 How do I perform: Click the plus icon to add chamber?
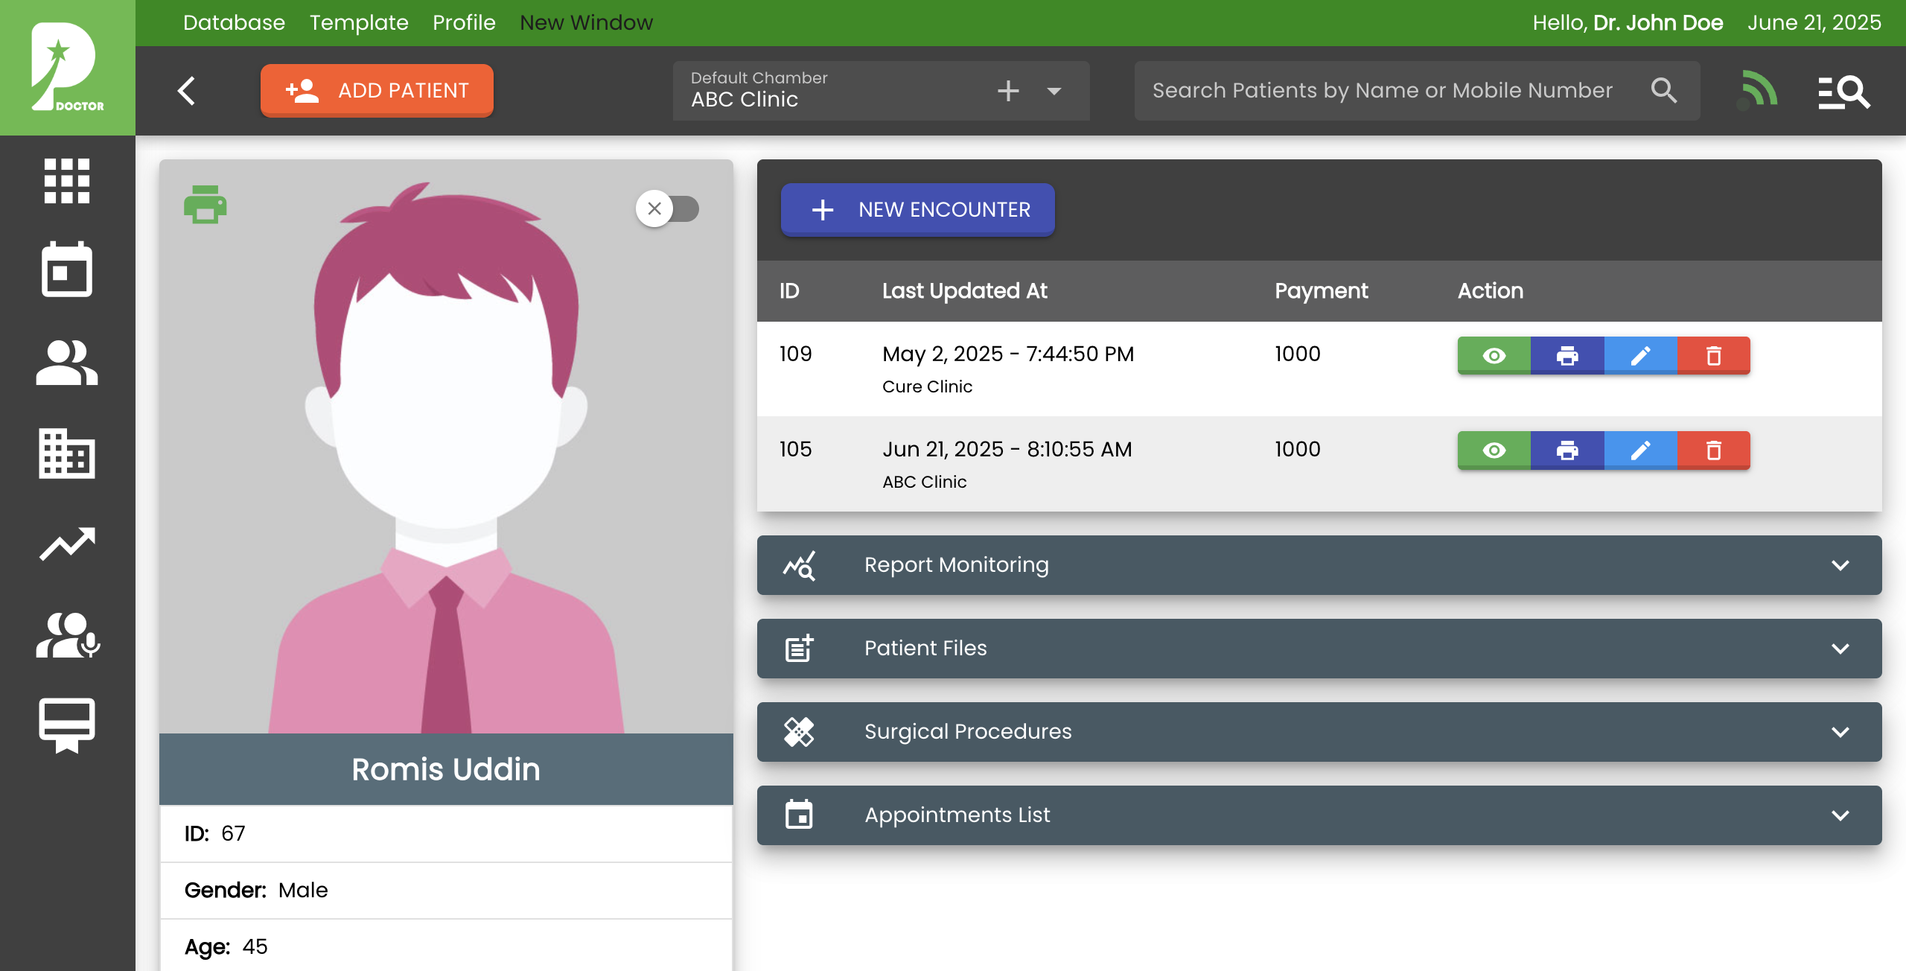tap(1008, 91)
